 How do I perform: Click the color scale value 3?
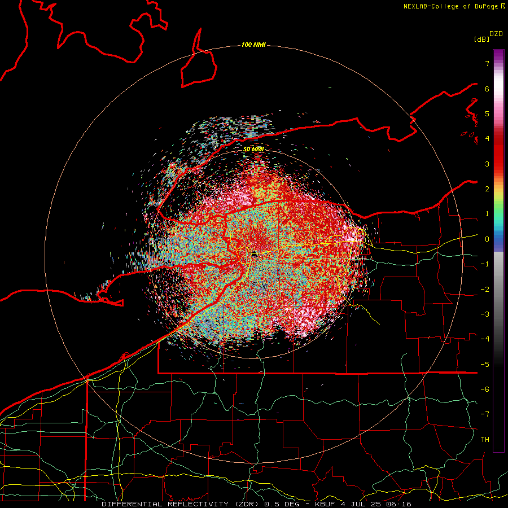pos(487,164)
